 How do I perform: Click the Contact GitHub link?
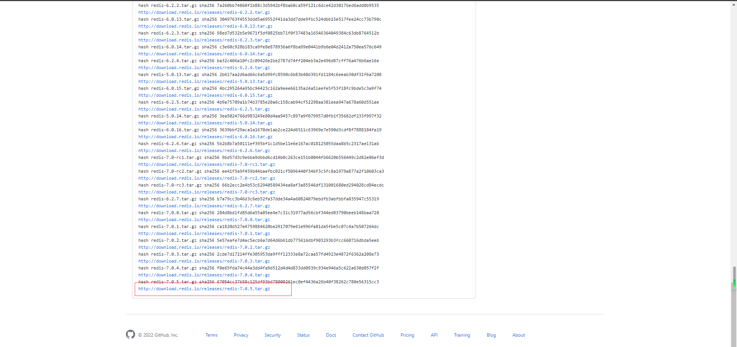click(x=368, y=335)
